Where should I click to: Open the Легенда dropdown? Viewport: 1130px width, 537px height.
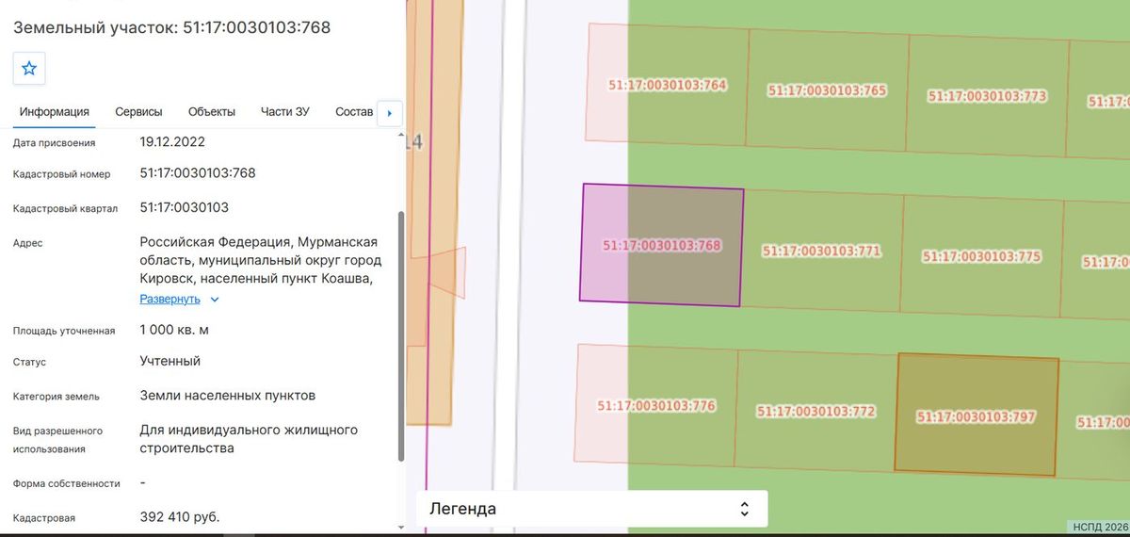(x=591, y=509)
